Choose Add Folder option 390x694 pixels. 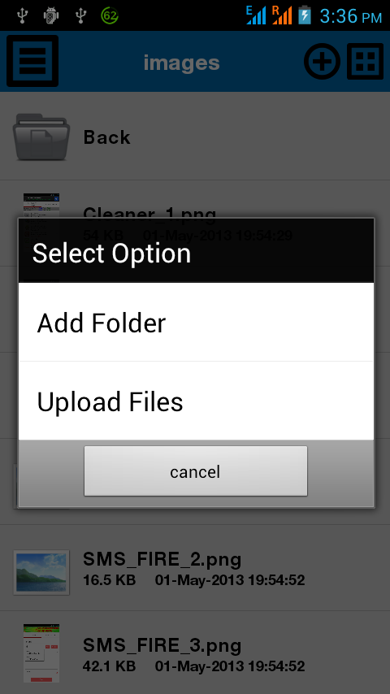tap(196, 322)
